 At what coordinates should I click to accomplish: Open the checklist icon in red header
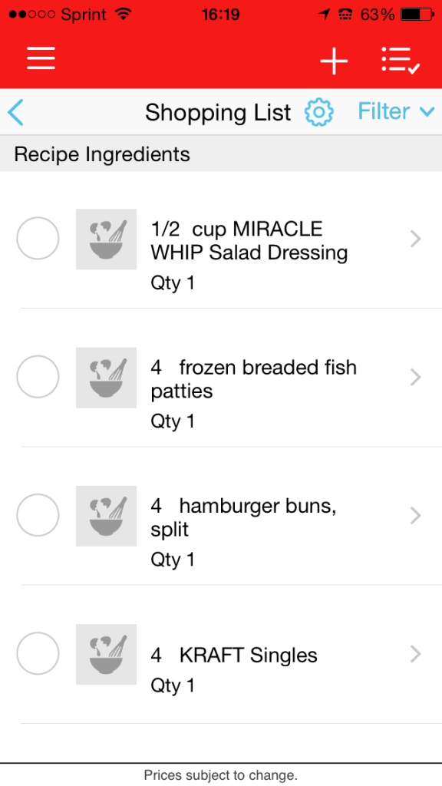point(401,61)
